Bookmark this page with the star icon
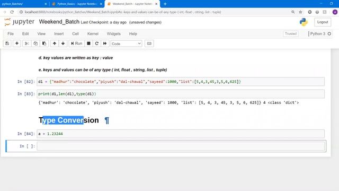The image size is (339, 191). [x=300, y=12]
